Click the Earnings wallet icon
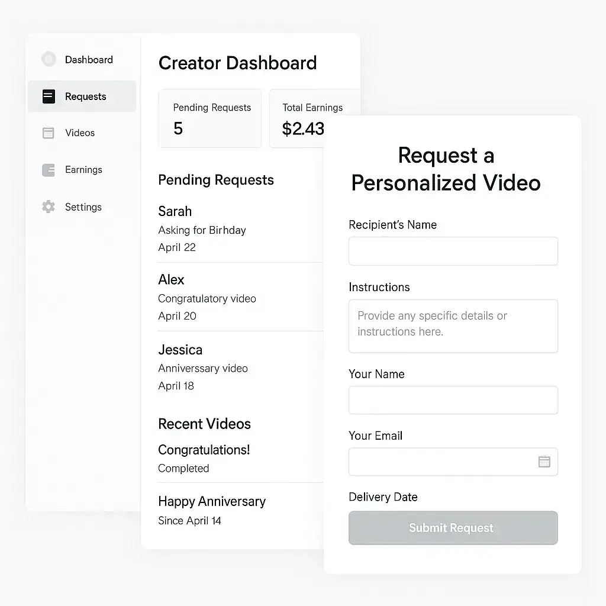The image size is (606, 606). pos(49,170)
